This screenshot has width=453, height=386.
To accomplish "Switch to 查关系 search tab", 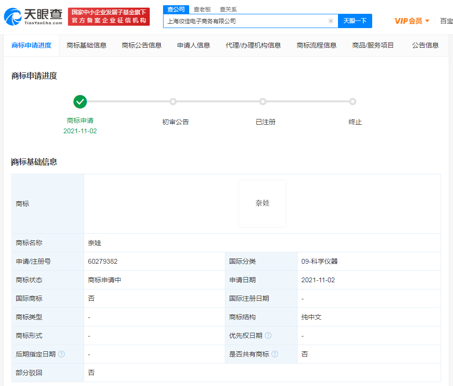I will coord(228,9).
